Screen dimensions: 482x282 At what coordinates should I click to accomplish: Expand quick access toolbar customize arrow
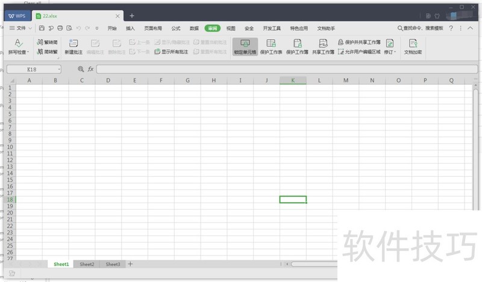pos(97,28)
